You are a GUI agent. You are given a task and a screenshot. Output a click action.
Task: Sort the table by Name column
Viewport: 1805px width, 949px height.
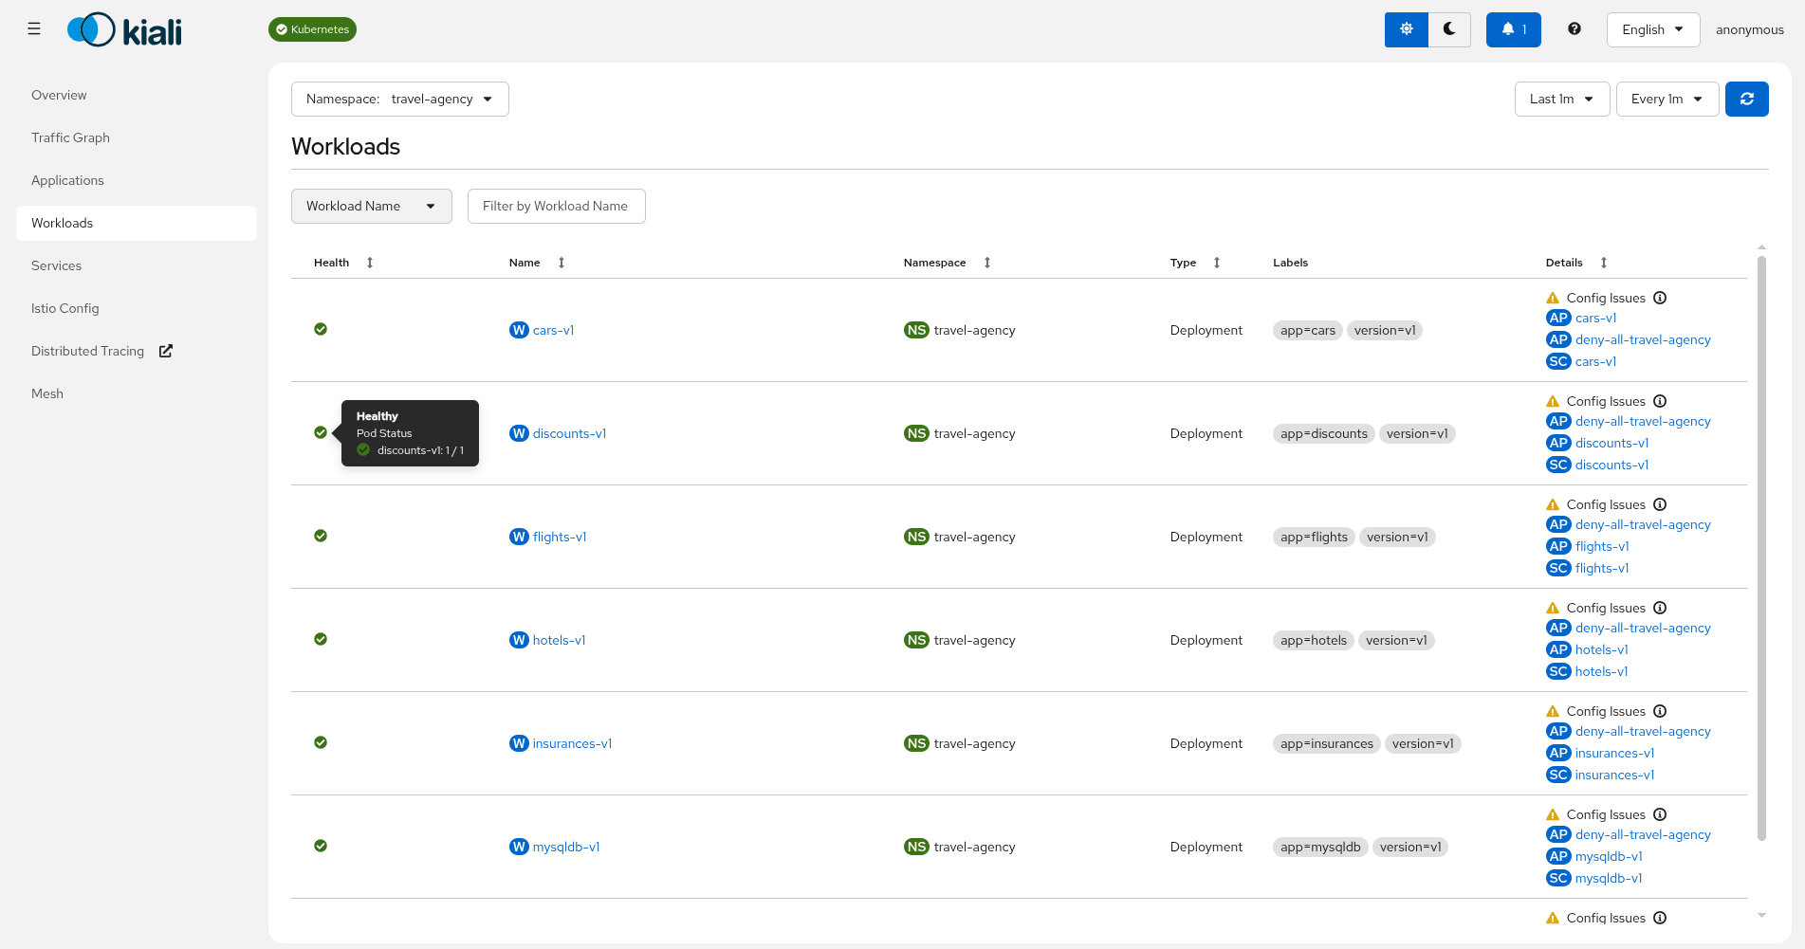pyautogui.click(x=562, y=263)
